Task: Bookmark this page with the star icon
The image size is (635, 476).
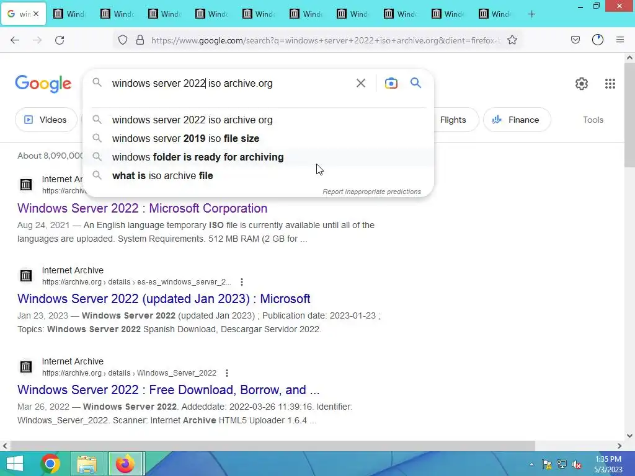Action: point(512,40)
